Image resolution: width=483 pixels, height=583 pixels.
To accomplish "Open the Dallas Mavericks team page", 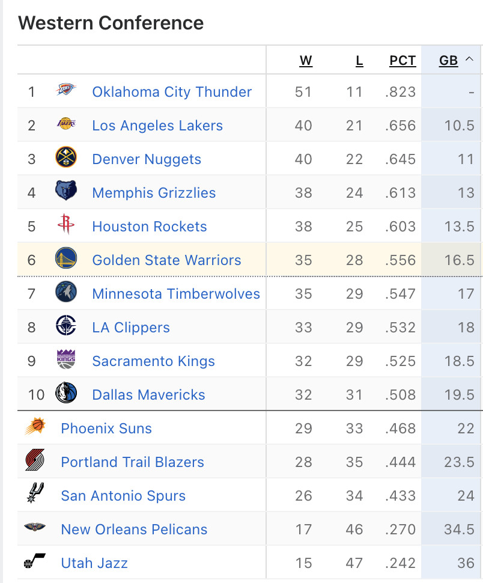I will 148,395.
